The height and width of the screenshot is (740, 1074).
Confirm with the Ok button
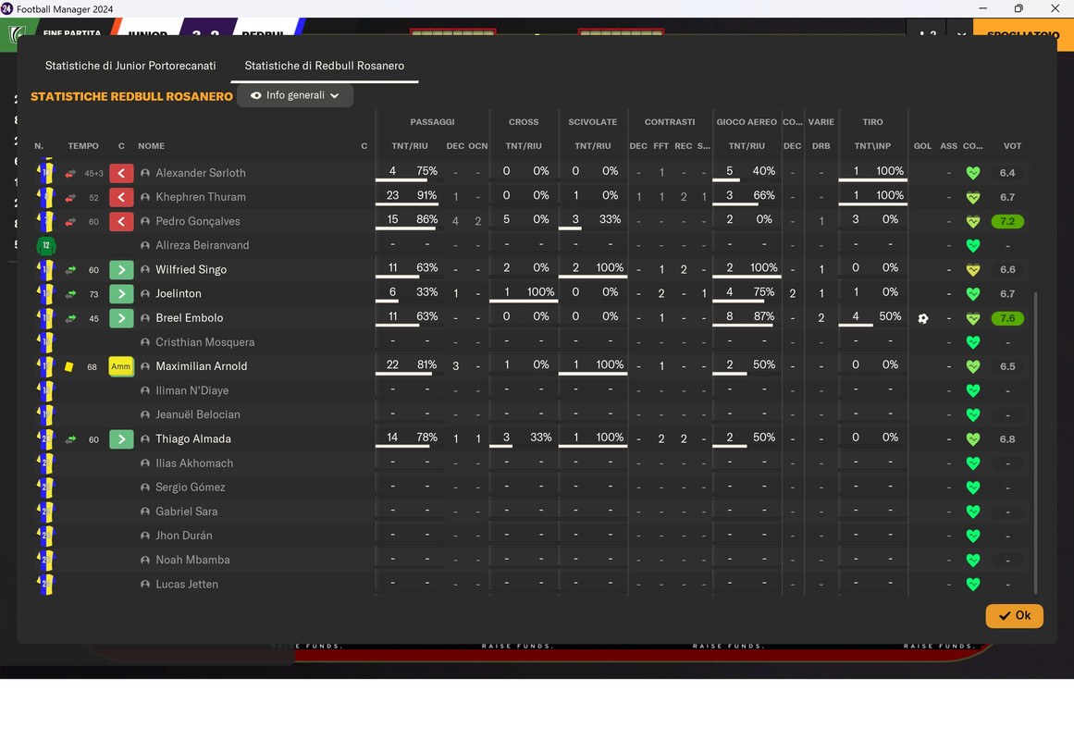point(1015,615)
